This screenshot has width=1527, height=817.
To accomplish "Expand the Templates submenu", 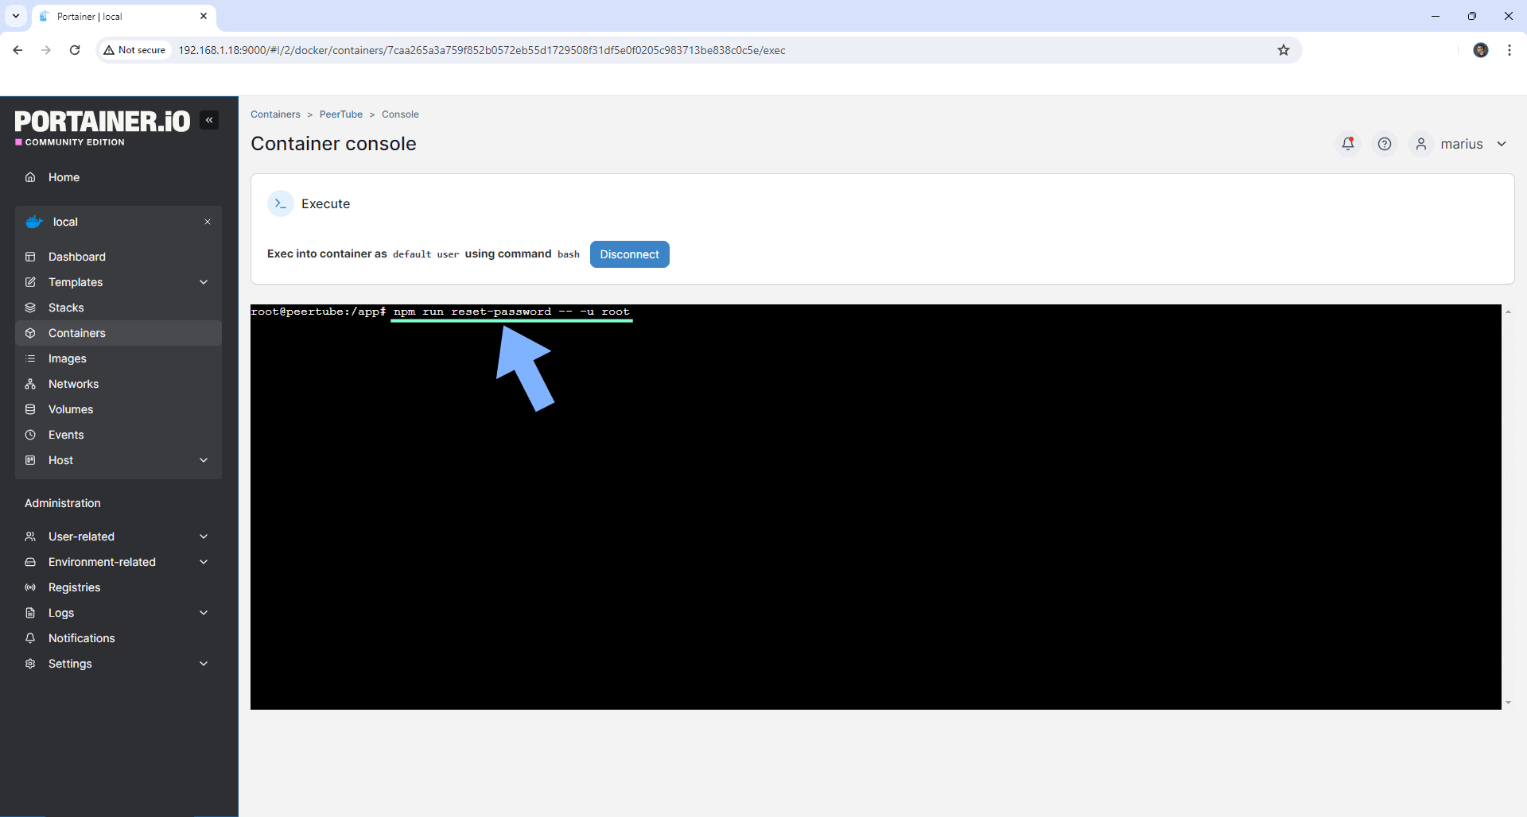I will (x=76, y=282).
